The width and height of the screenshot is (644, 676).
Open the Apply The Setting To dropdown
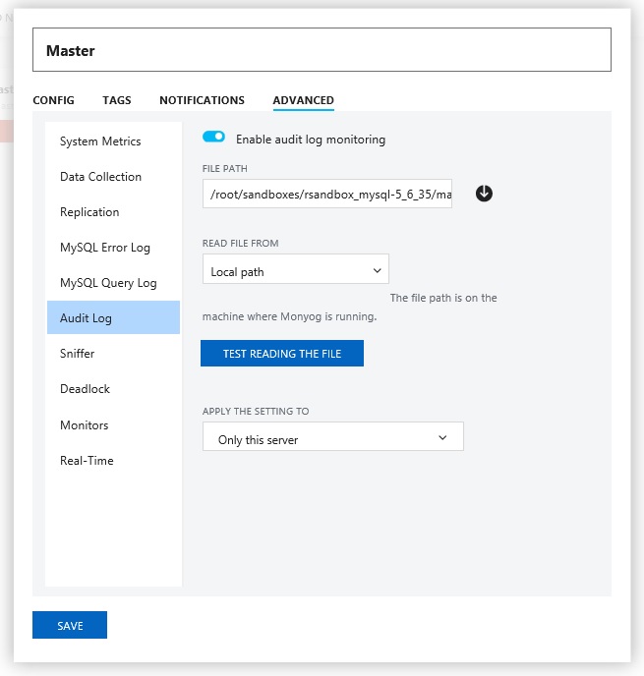tap(333, 436)
